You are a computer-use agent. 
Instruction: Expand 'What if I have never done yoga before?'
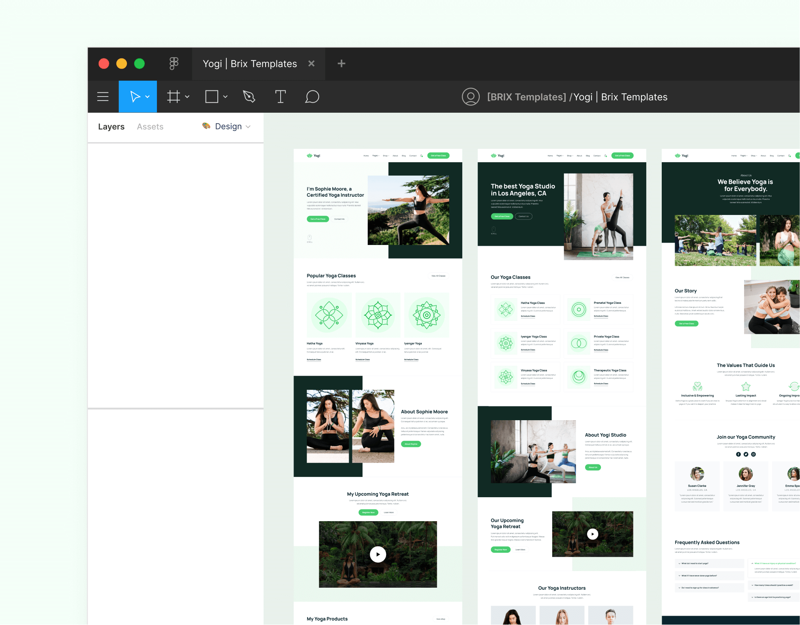(x=710, y=576)
